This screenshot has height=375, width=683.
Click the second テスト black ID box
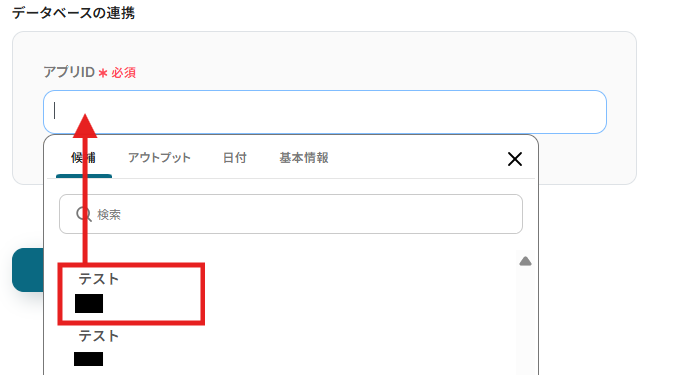tap(89, 359)
